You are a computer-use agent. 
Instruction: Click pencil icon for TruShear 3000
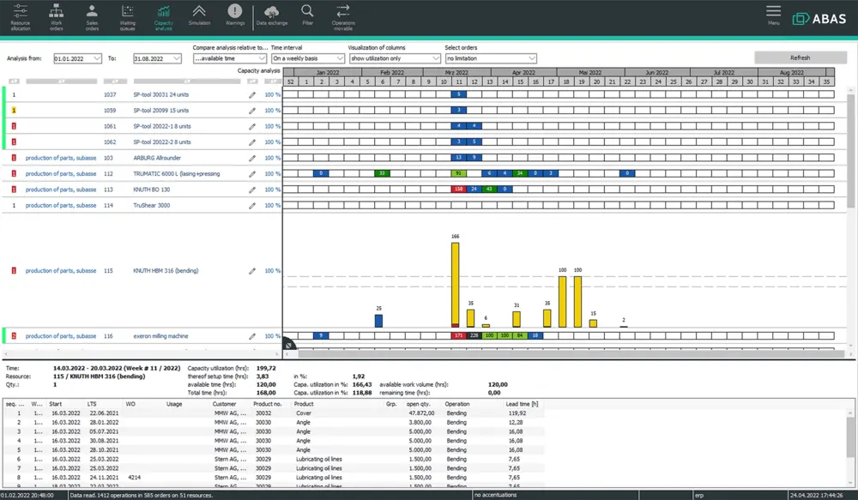coord(252,206)
